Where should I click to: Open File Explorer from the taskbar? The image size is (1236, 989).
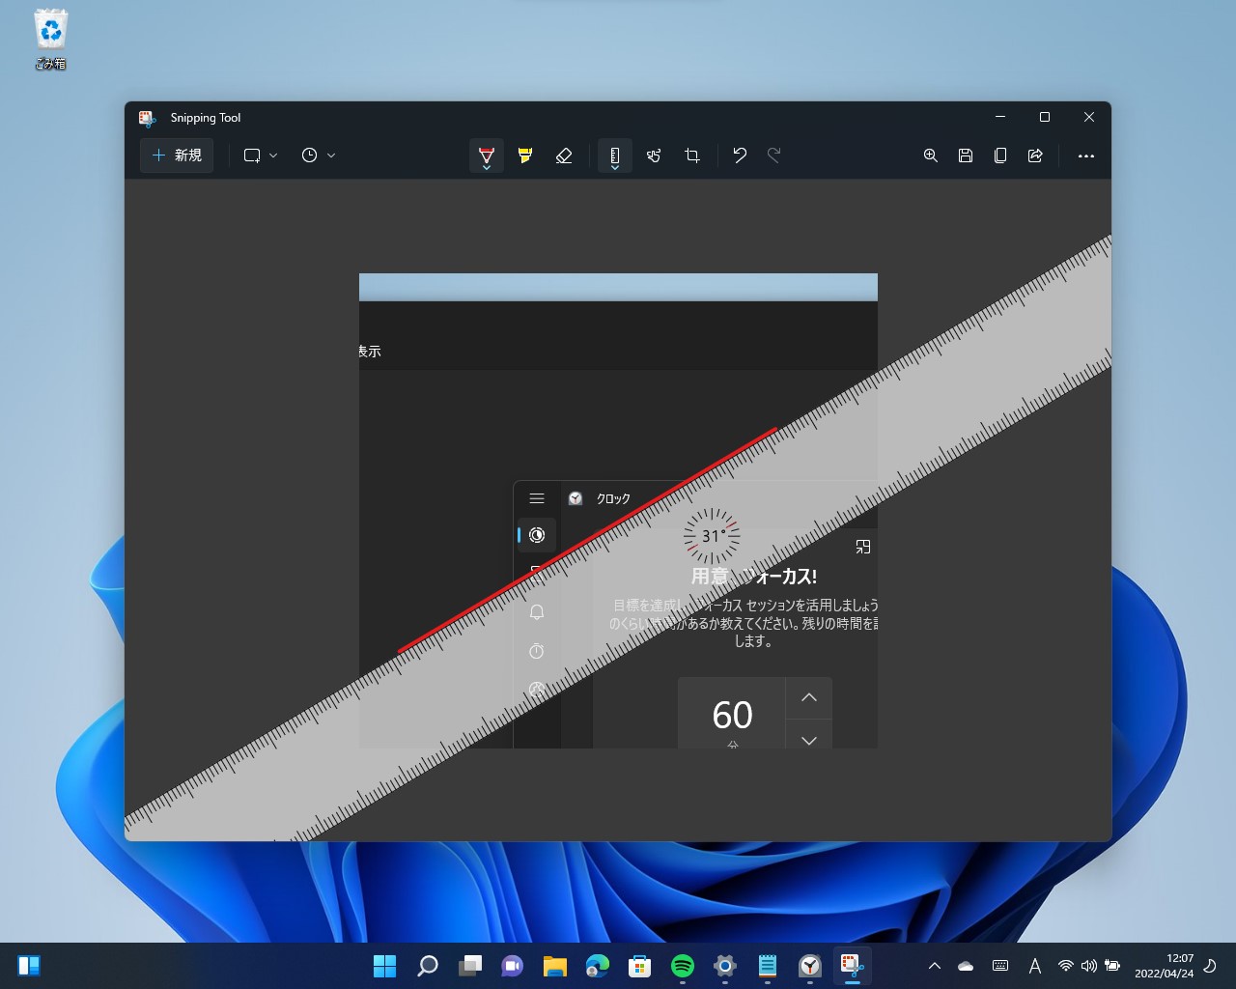554,966
